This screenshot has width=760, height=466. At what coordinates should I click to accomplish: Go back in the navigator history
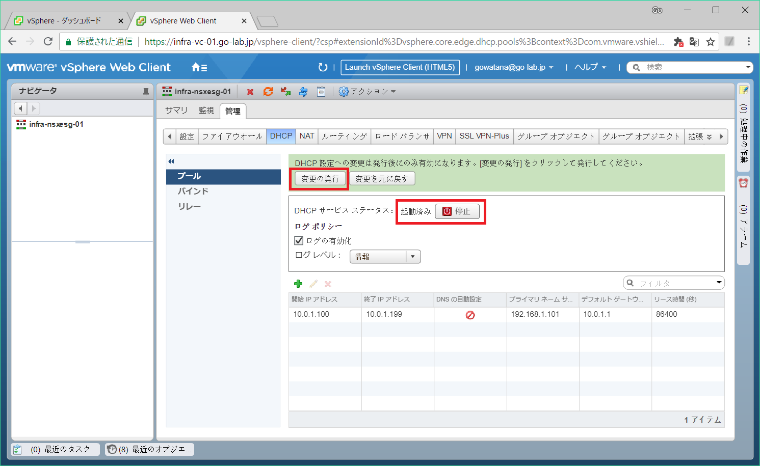coord(20,108)
